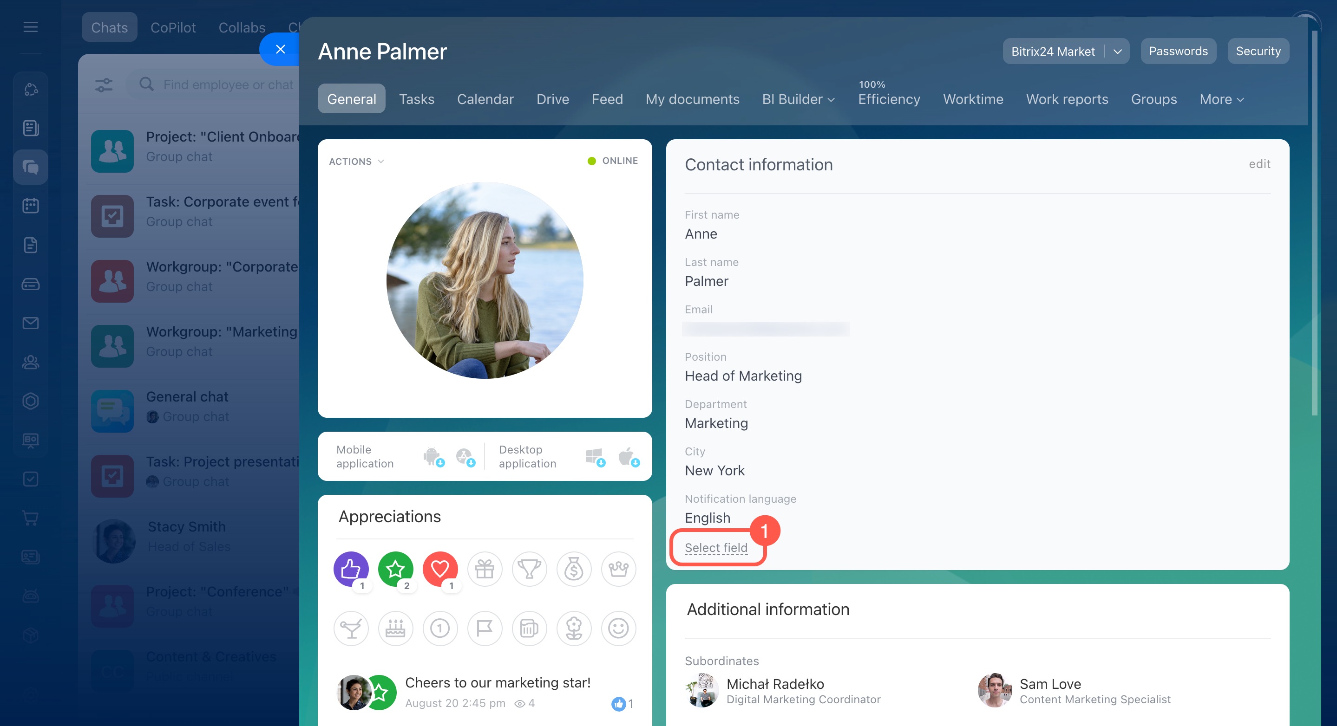Open the Efficiency tab
Screen dimensions: 1337x726
click(889, 99)
